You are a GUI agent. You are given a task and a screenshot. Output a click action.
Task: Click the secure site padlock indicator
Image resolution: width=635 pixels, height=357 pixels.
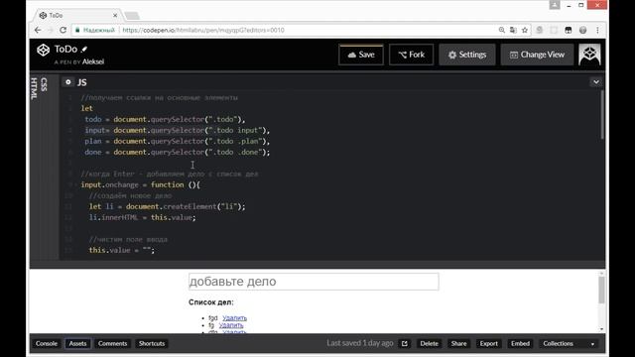tap(77, 30)
